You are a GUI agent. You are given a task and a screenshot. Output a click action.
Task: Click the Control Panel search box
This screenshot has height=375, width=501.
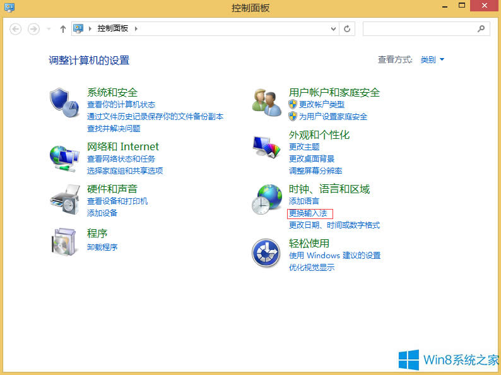[420, 28]
